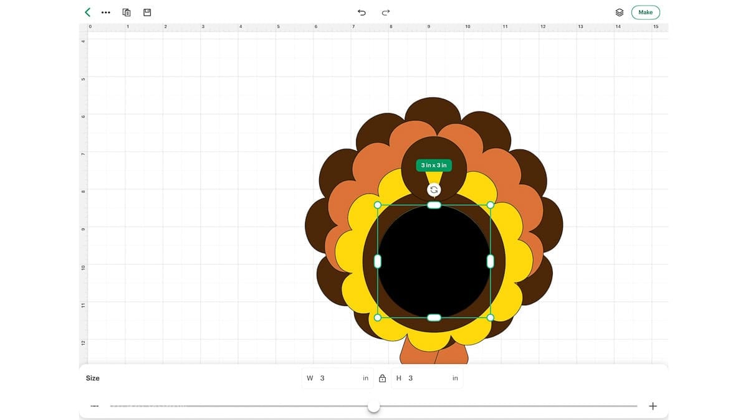This screenshot has width=748, height=420.
Task: Click the 'Size' panel label
Action: coord(93,378)
